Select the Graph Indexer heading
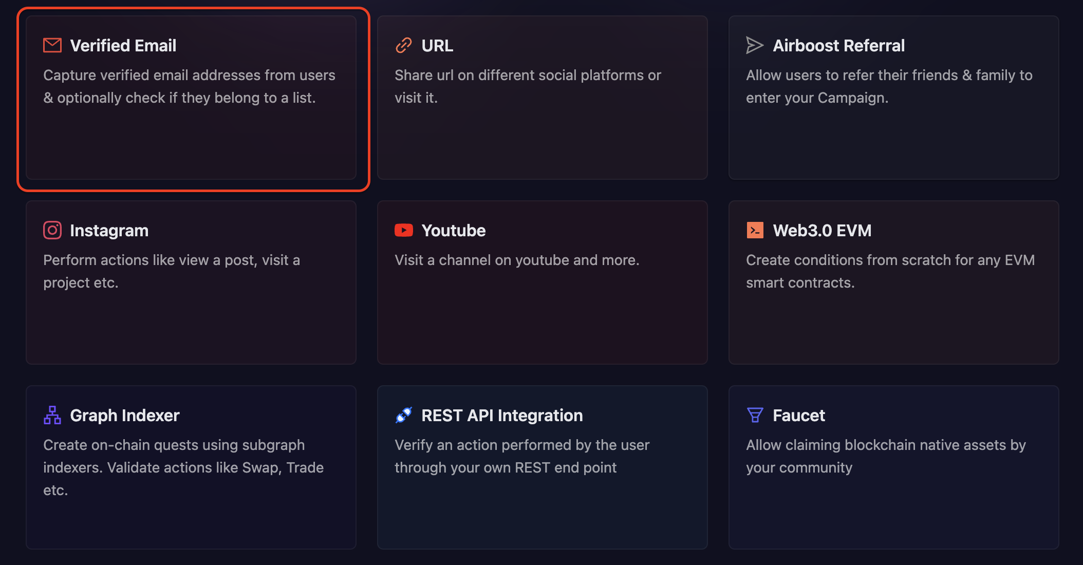 click(124, 416)
